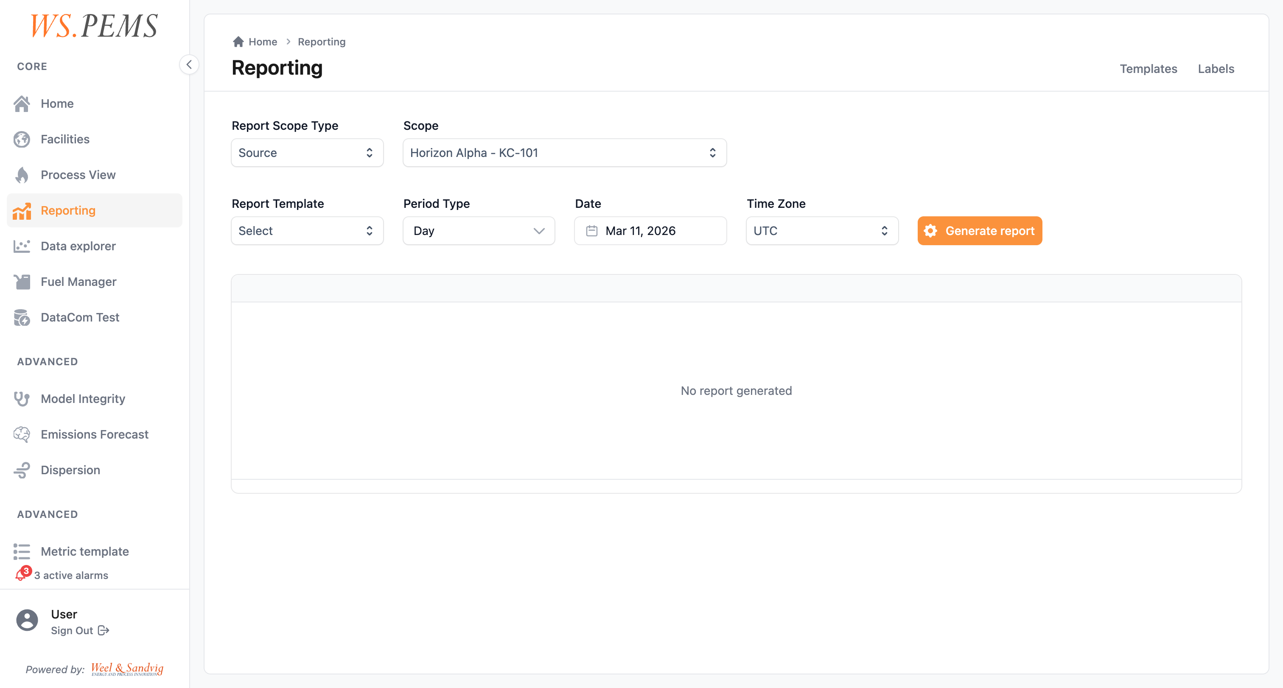Image resolution: width=1283 pixels, height=688 pixels.
Task: Click the 3 active alarms text
Action: pyautogui.click(x=71, y=576)
